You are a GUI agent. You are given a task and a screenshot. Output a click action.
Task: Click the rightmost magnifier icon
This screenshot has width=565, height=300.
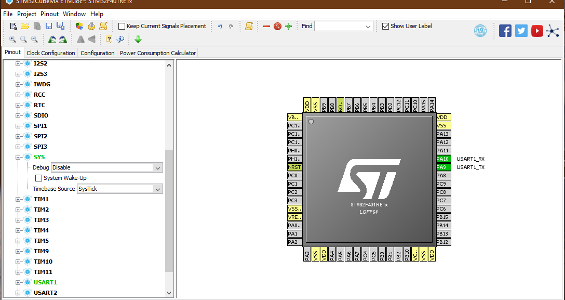[35, 40]
